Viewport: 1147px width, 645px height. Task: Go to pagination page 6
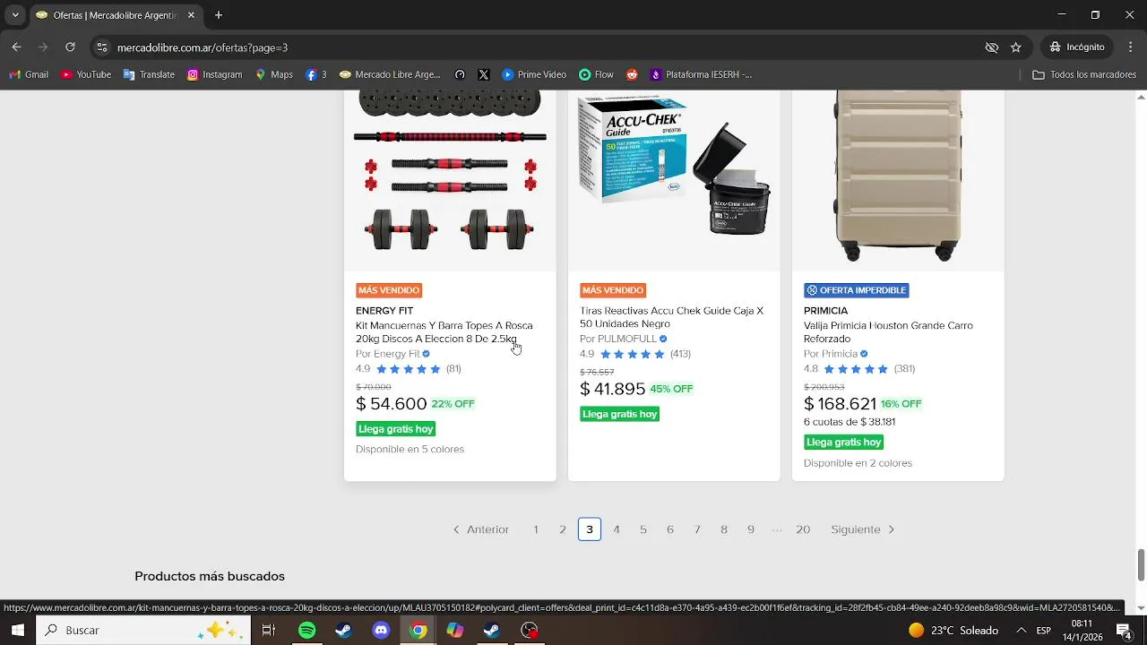[670, 529]
